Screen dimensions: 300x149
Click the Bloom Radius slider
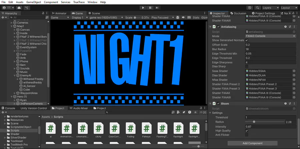[265, 122]
